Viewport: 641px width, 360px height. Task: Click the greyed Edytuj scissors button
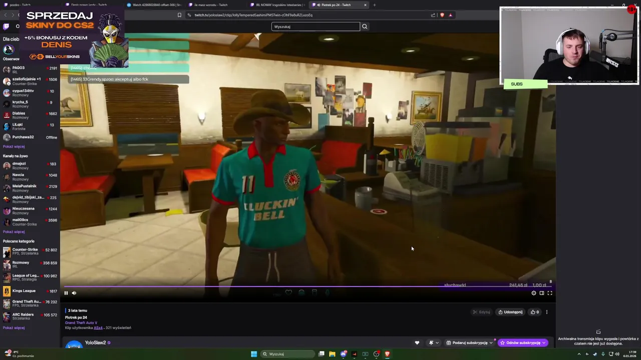click(481, 312)
